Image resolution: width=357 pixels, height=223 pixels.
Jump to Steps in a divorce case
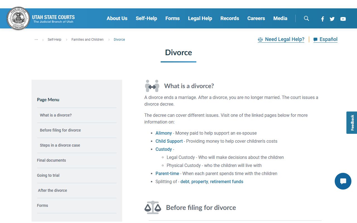coord(60,145)
